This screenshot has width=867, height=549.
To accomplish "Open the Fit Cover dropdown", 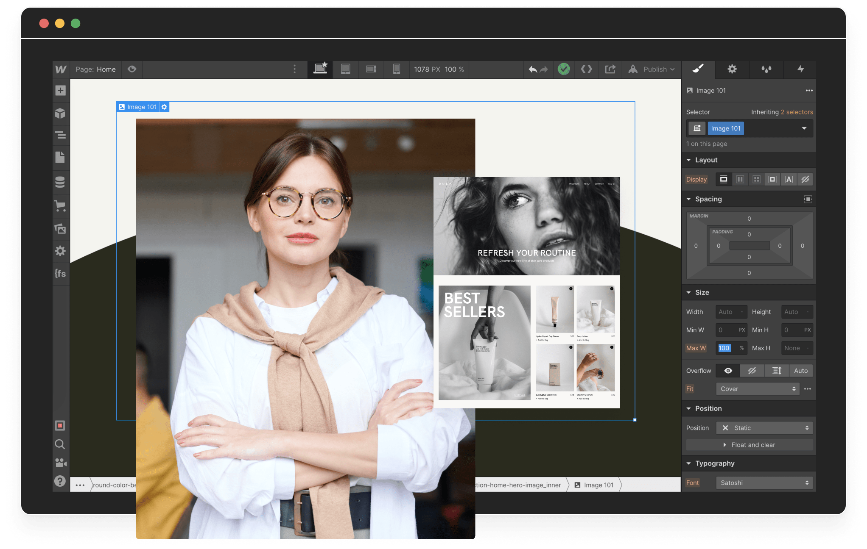I will (x=758, y=389).
